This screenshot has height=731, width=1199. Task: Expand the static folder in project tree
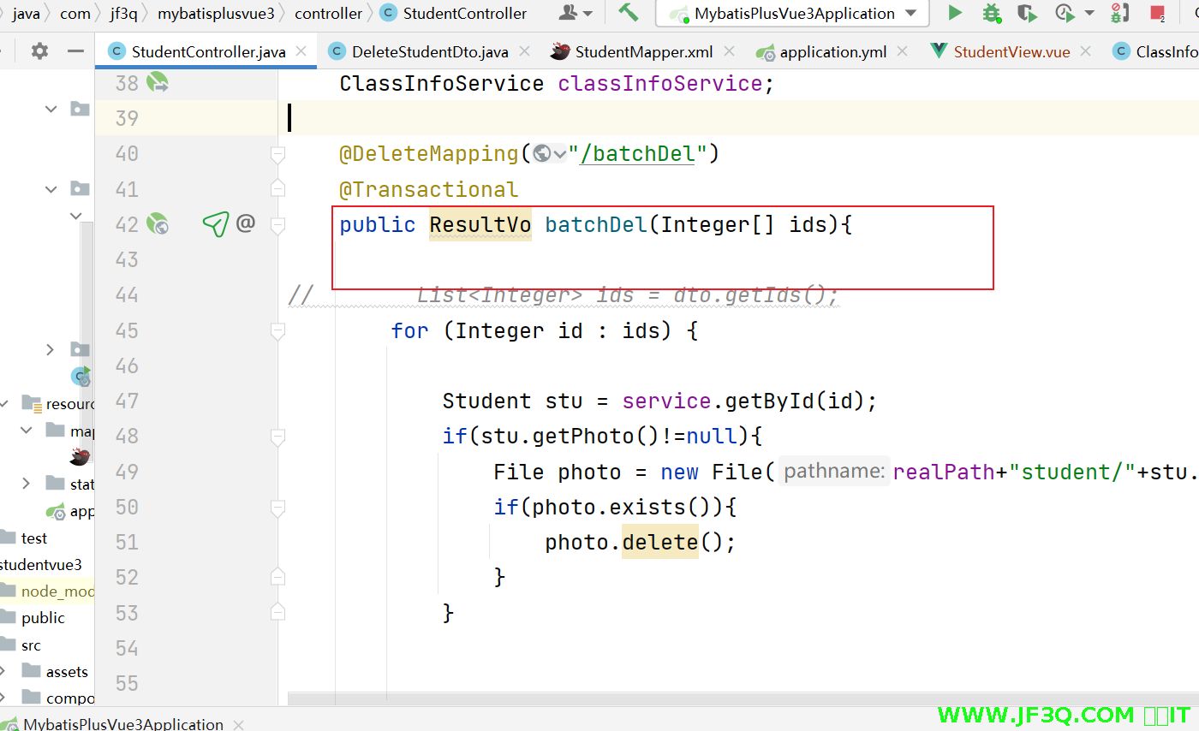pyautogui.click(x=27, y=484)
